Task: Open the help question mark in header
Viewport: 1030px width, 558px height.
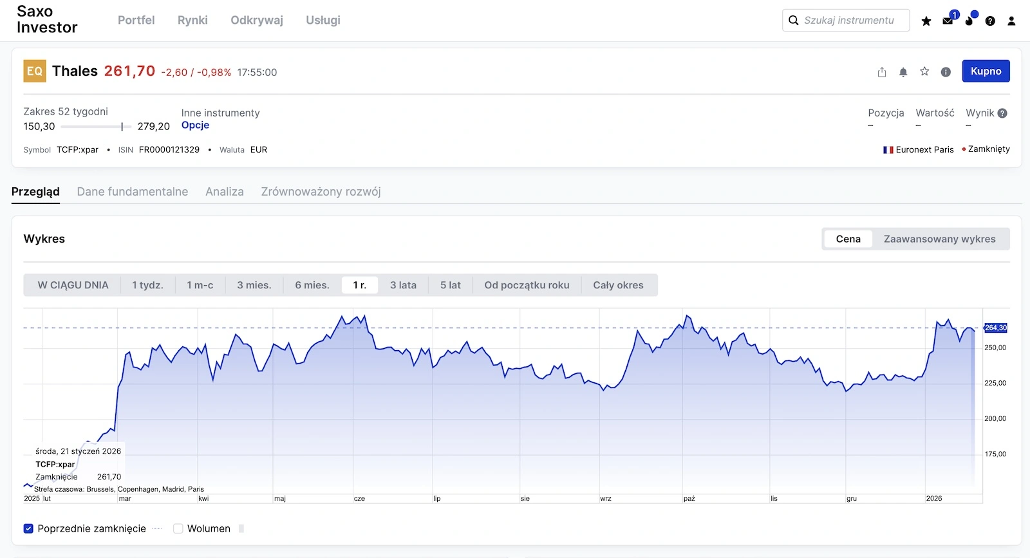Action: click(x=990, y=21)
